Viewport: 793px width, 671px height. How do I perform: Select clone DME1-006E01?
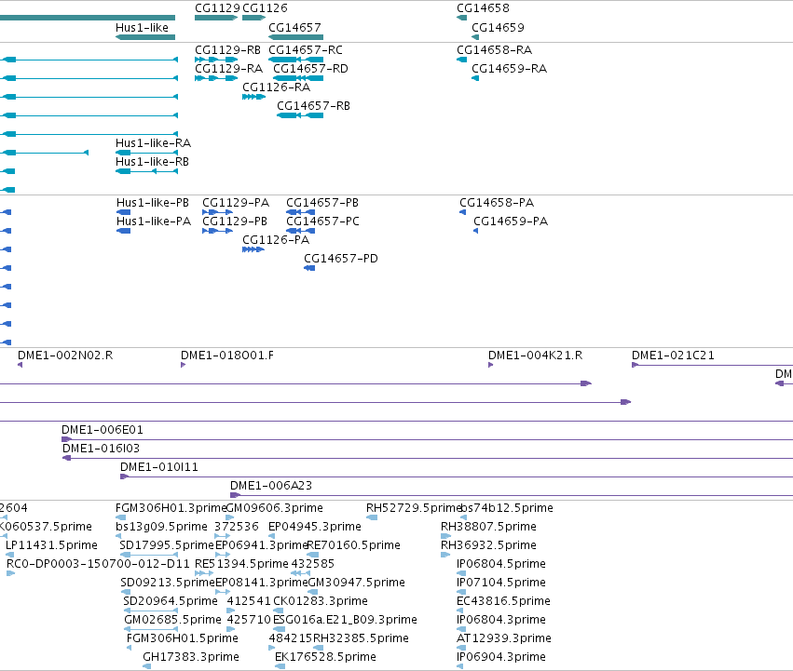(428, 439)
